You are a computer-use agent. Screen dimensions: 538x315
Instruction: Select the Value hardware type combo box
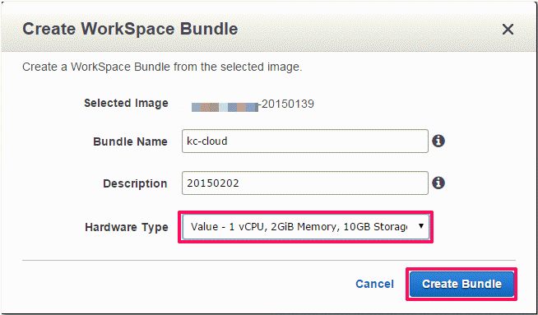click(x=305, y=227)
